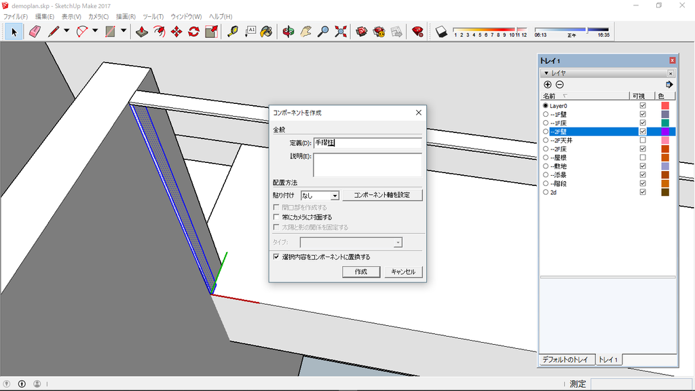Viewport: 695px width, 391px height.
Task: Enable 常にカメラに対面する checkbox
Action: tap(277, 217)
